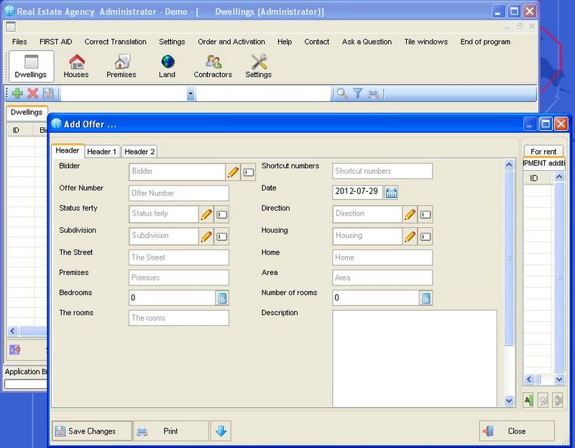Click the Close button in Add Offer
The height and width of the screenshot is (448, 575).
point(516,431)
